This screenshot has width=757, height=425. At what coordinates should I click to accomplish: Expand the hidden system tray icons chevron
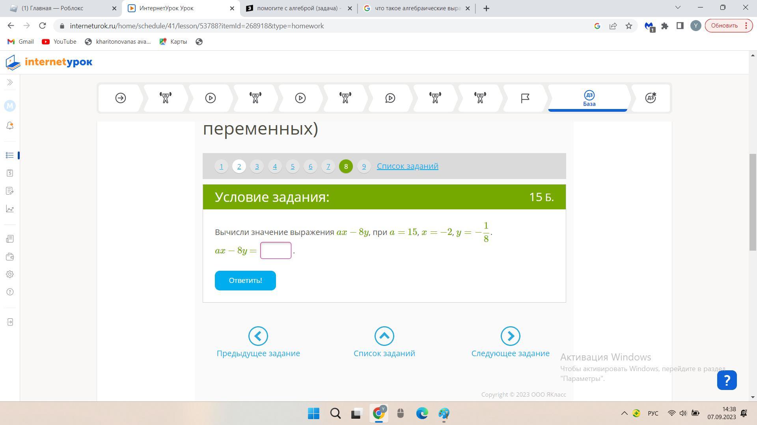(x=624, y=413)
